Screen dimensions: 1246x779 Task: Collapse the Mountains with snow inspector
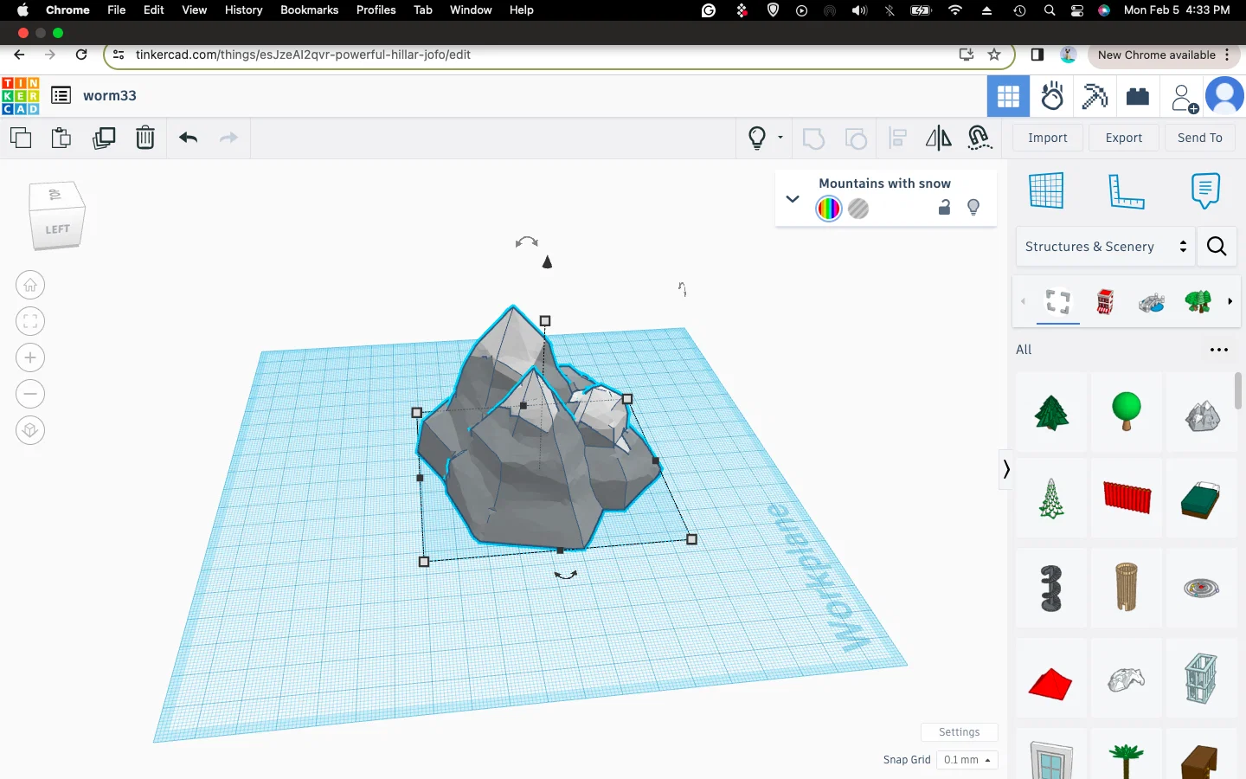click(x=792, y=199)
